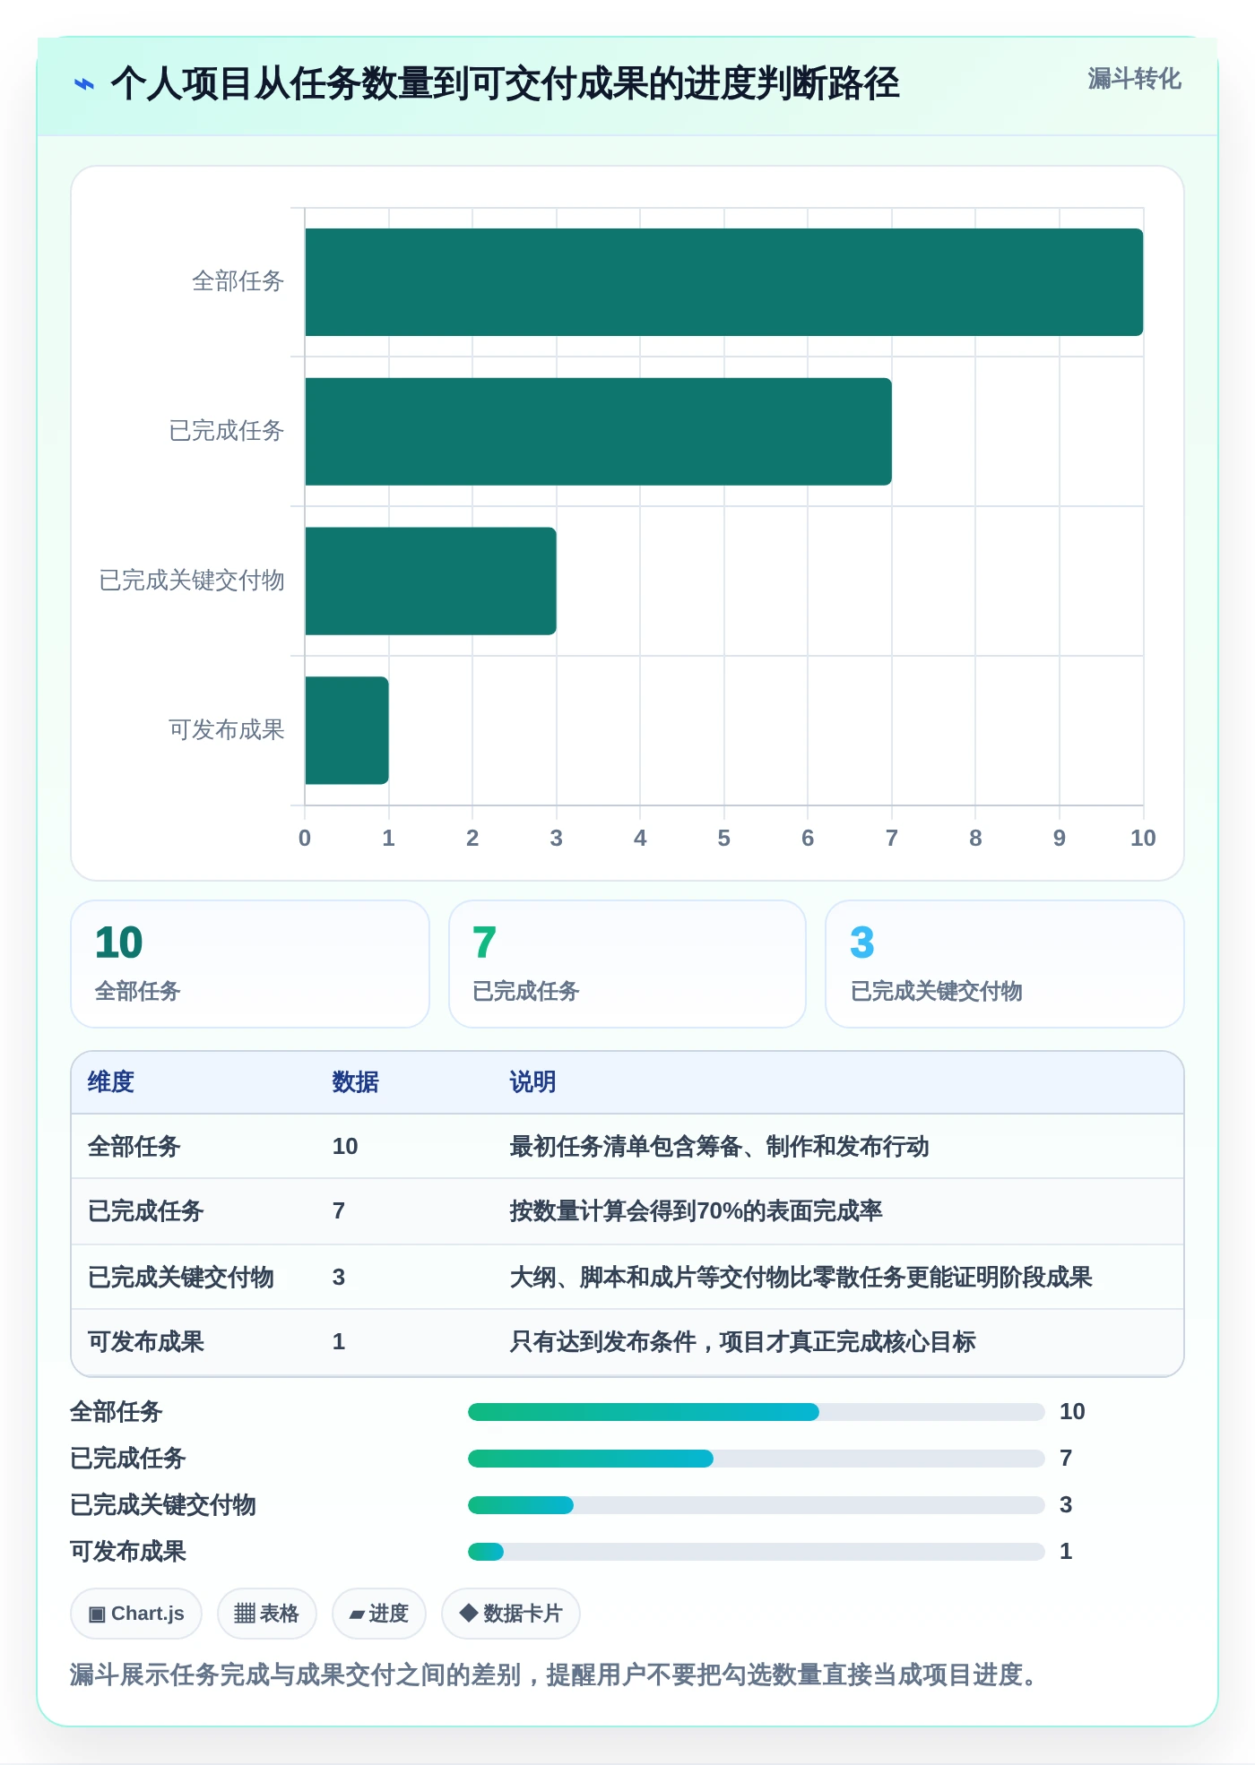Click the description starting 只有达到发布条件

[x=742, y=1342]
